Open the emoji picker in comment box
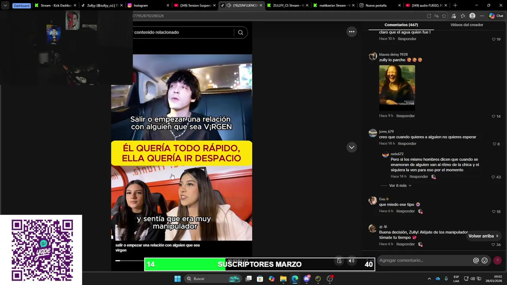 484,260
